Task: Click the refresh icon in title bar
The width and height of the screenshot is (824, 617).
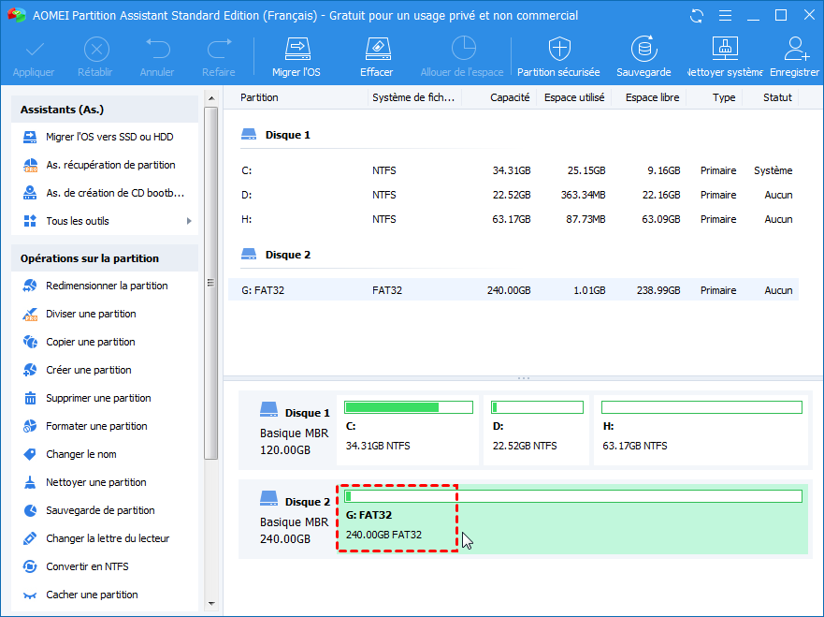Action: click(697, 15)
